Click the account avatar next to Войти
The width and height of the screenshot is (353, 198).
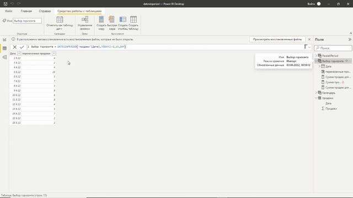pos(319,4)
